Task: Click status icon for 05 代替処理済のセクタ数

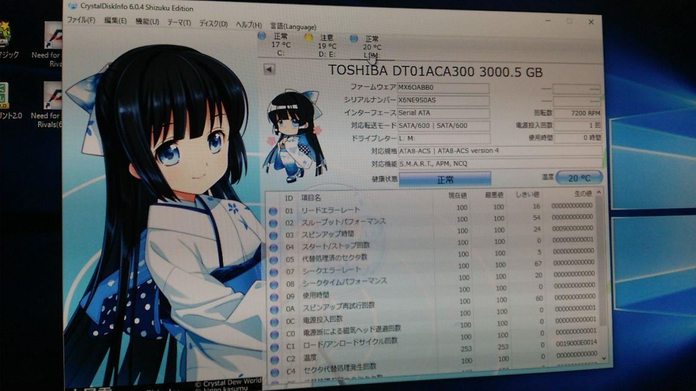Action: point(274,260)
